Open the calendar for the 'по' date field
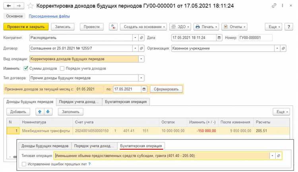The height and width of the screenshot is (172, 298). (x=144, y=89)
